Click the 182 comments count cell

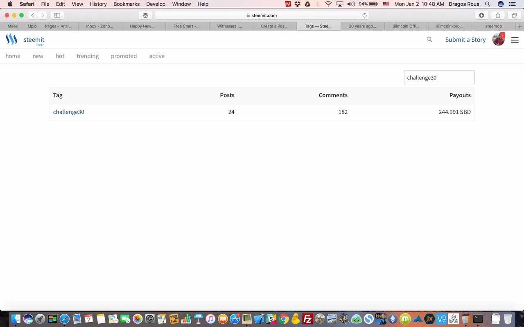[343, 112]
